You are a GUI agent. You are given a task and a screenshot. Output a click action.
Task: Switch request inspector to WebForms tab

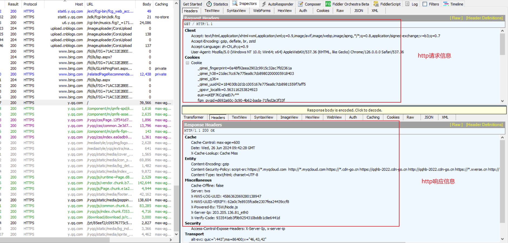pos(261,11)
